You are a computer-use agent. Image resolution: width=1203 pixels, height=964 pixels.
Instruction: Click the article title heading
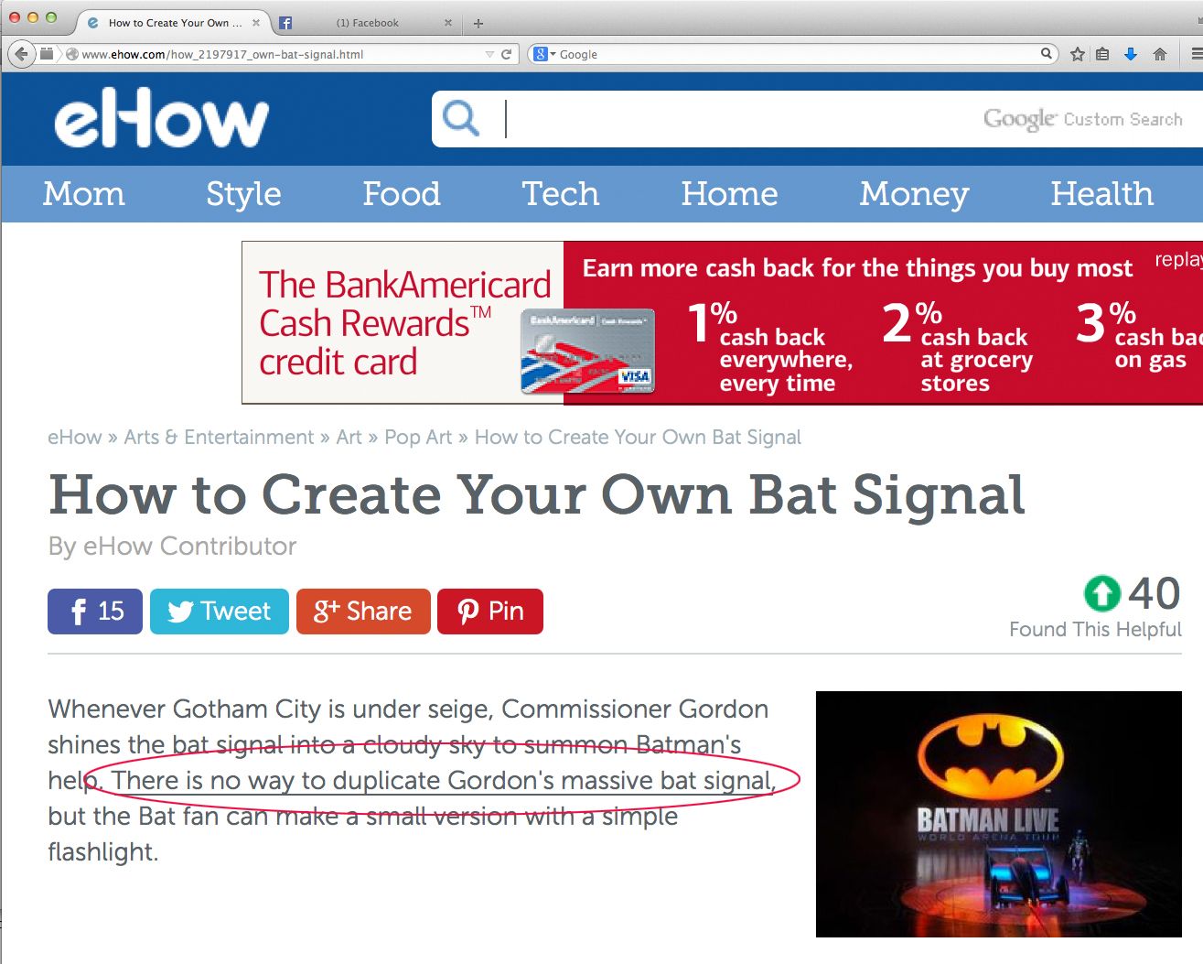tap(537, 494)
